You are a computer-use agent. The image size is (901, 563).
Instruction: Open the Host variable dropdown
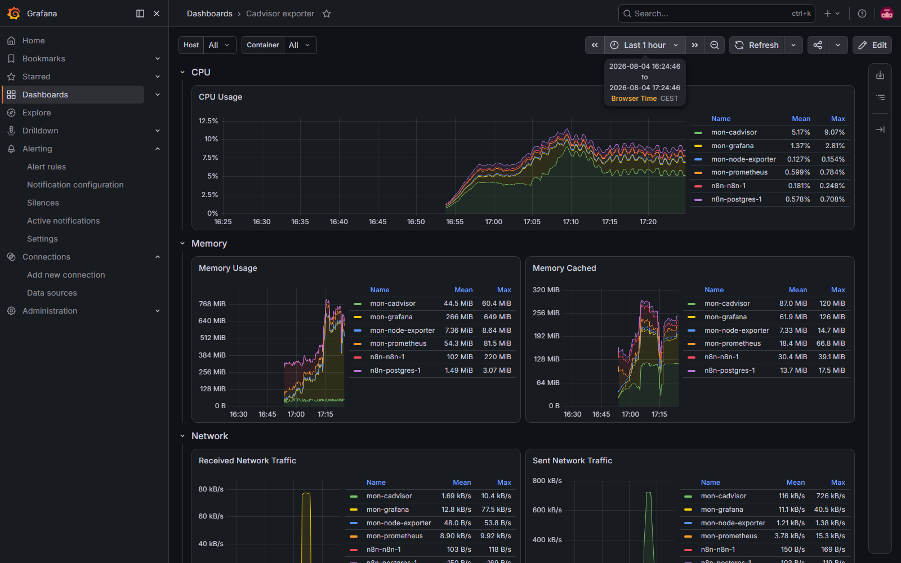click(x=219, y=45)
